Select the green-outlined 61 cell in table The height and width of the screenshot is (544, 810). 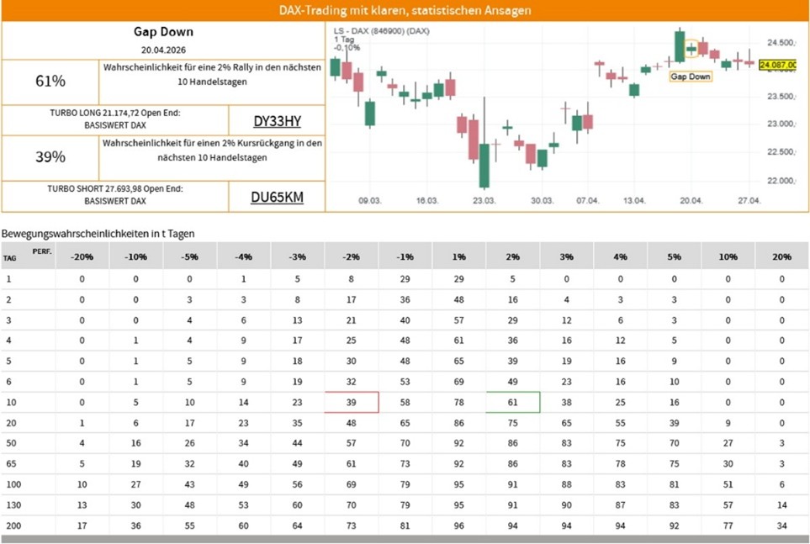(x=512, y=402)
